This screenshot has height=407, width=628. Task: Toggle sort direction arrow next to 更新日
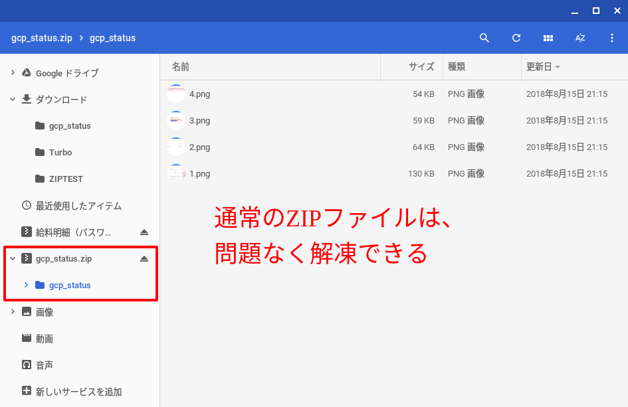pyautogui.click(x=558, y=67)
